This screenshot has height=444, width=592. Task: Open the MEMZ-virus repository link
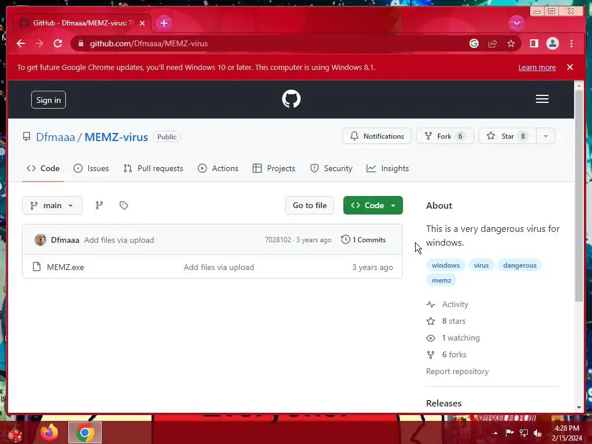coord(116,137)
